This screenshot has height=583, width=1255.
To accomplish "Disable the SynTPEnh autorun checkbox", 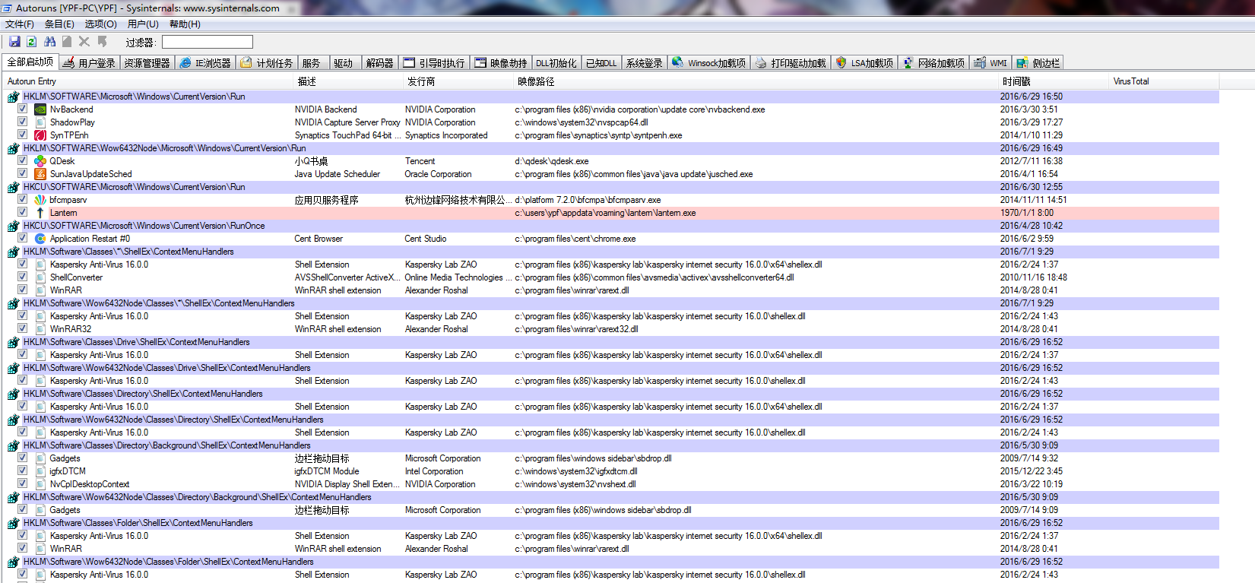I will point(23,135).
